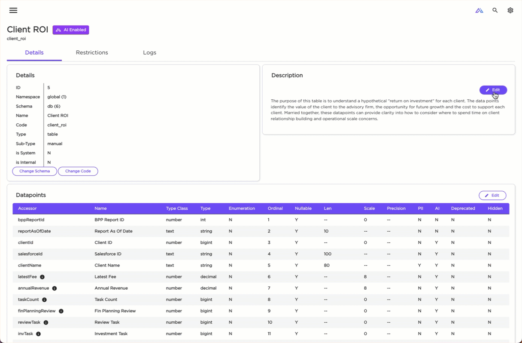Viewport: 522px width, 343px height.
Task: Click Edit button in Datapoints section
Action: [492, 196]
